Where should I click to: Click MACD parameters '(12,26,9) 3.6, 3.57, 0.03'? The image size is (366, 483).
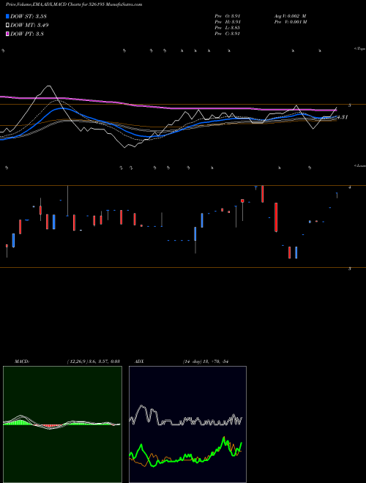[x=94, y=362]
